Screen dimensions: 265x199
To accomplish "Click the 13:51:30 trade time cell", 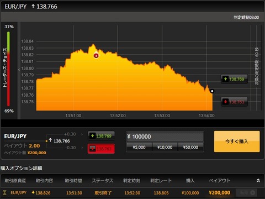I will pos(74,193).
